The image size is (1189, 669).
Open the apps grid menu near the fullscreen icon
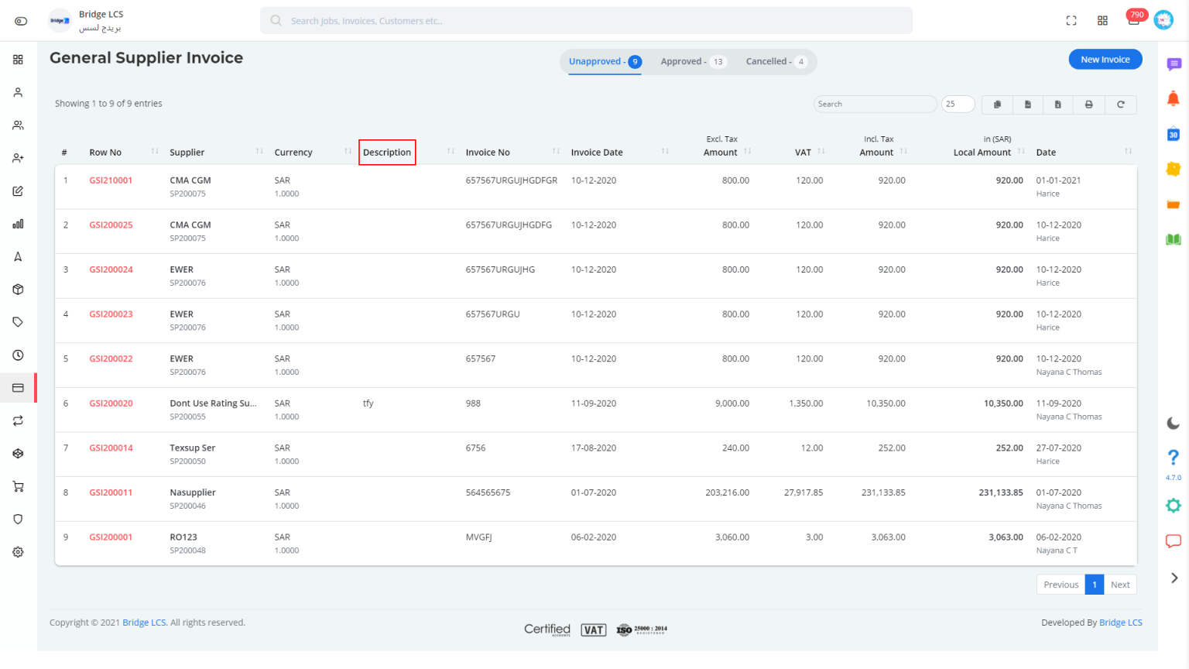point(1102,20)
